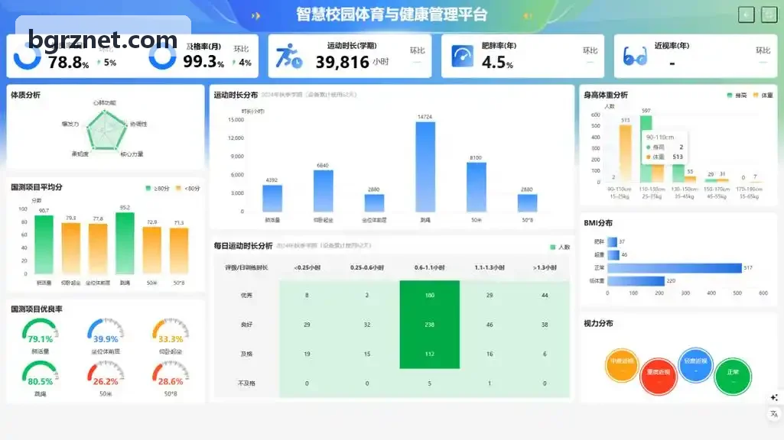The width and height of the screenshot is (784, 440).
Task: Click the ring icon beside 78.8%
Action: coord(28,56)
